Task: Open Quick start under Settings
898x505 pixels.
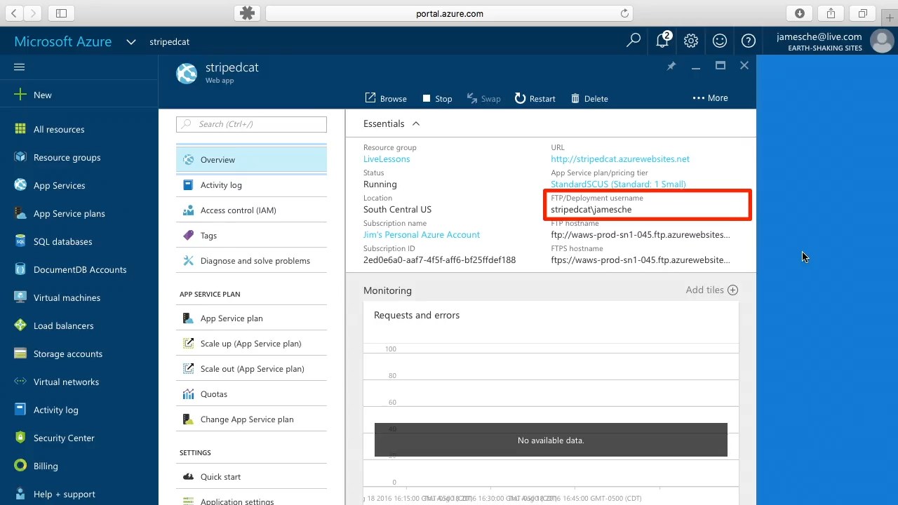Action: point(251,477)
